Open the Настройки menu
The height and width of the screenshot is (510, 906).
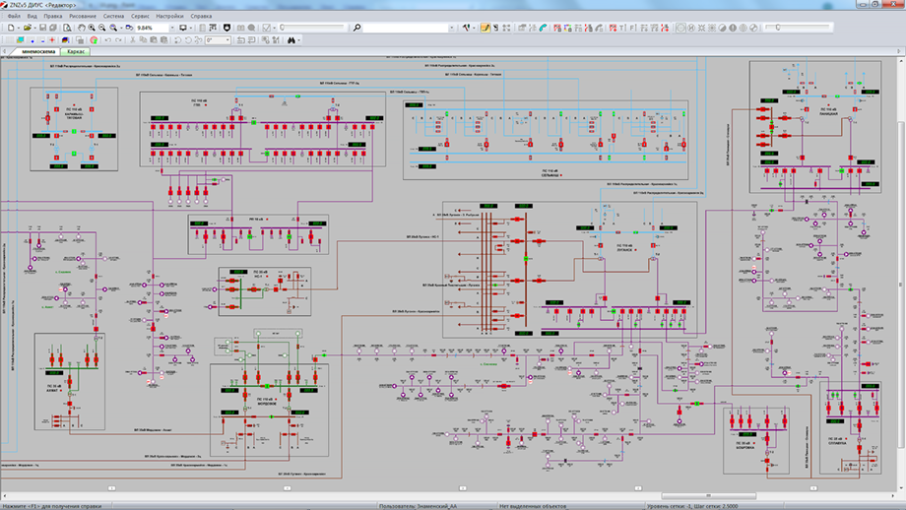pyautogui.click(x=169, y=17)
